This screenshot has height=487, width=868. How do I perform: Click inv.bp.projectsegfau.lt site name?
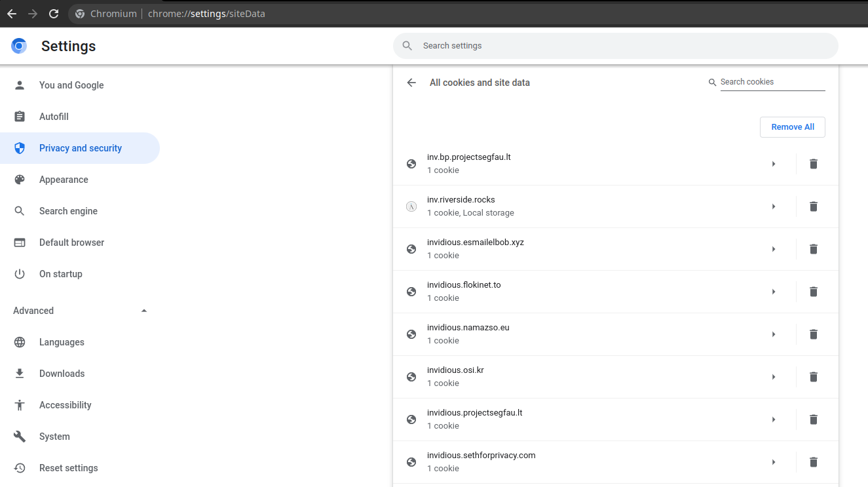click(469, 157)
